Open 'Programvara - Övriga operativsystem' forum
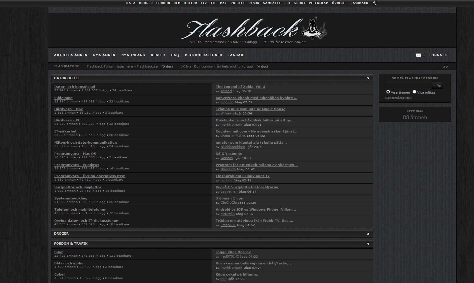Viewport: 474px width, 283px height. [90, 176]
